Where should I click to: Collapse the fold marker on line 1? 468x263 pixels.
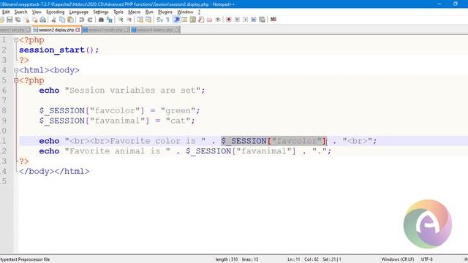tap(16, 40)
